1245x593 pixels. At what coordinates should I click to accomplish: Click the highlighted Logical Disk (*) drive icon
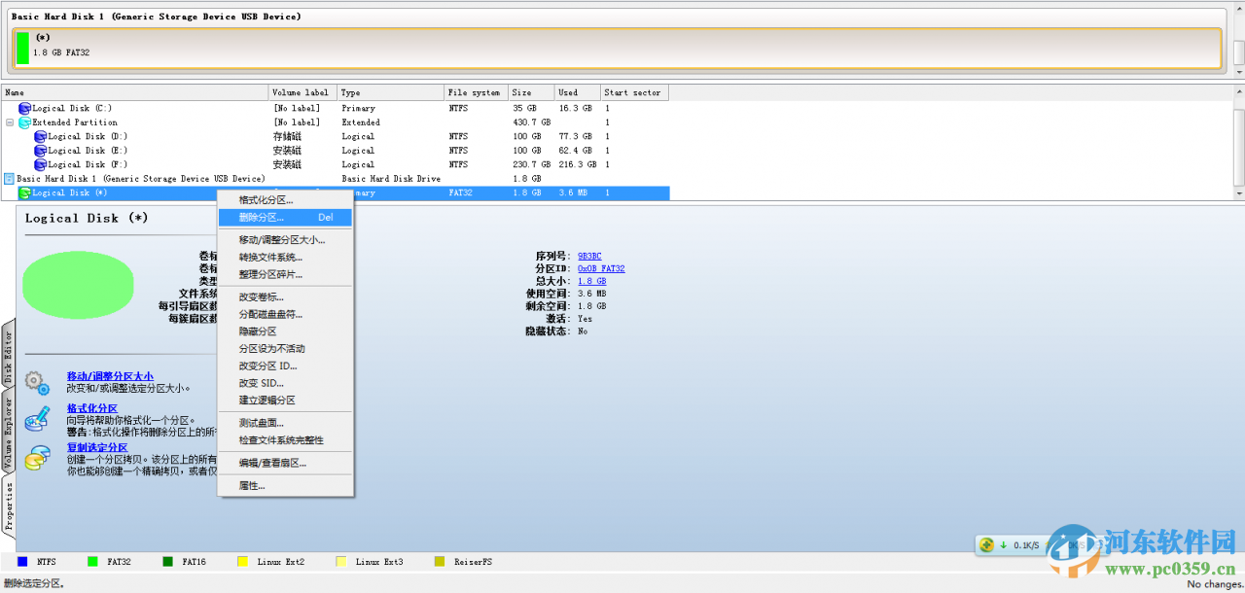pyautogui.click(x=26, y=192)
